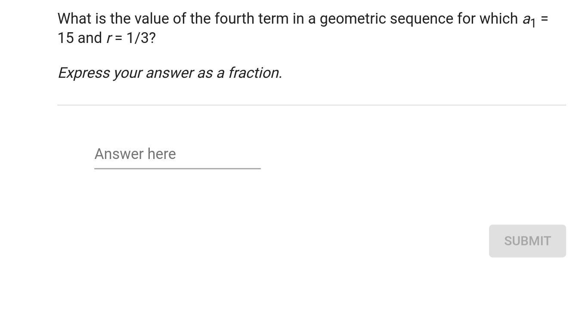
Task: Click the "1/3?" ratio value
Action: pos(141,38)
